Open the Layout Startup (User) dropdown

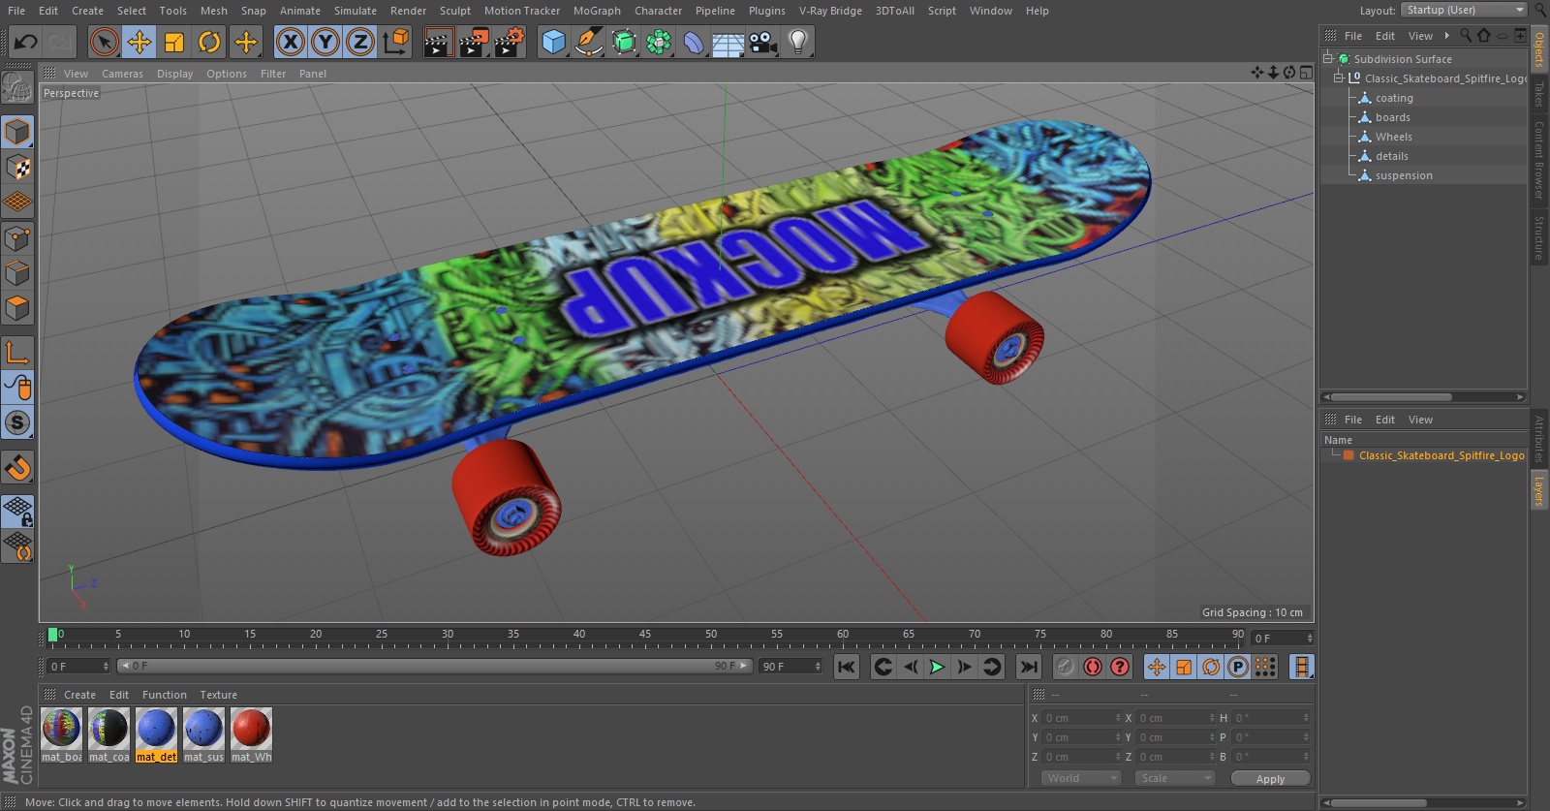coord(1464,10)
